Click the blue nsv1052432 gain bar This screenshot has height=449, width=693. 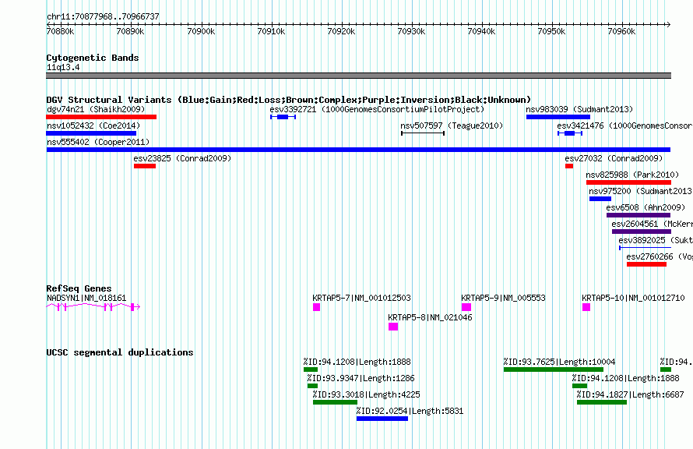(91, 133)
